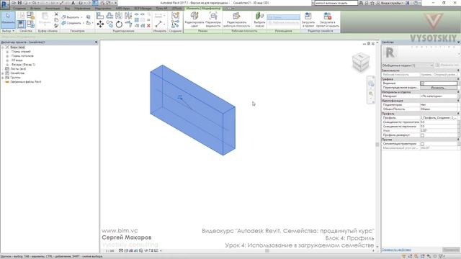Open the Annotate ribbon tab

[x=53, y=8]
